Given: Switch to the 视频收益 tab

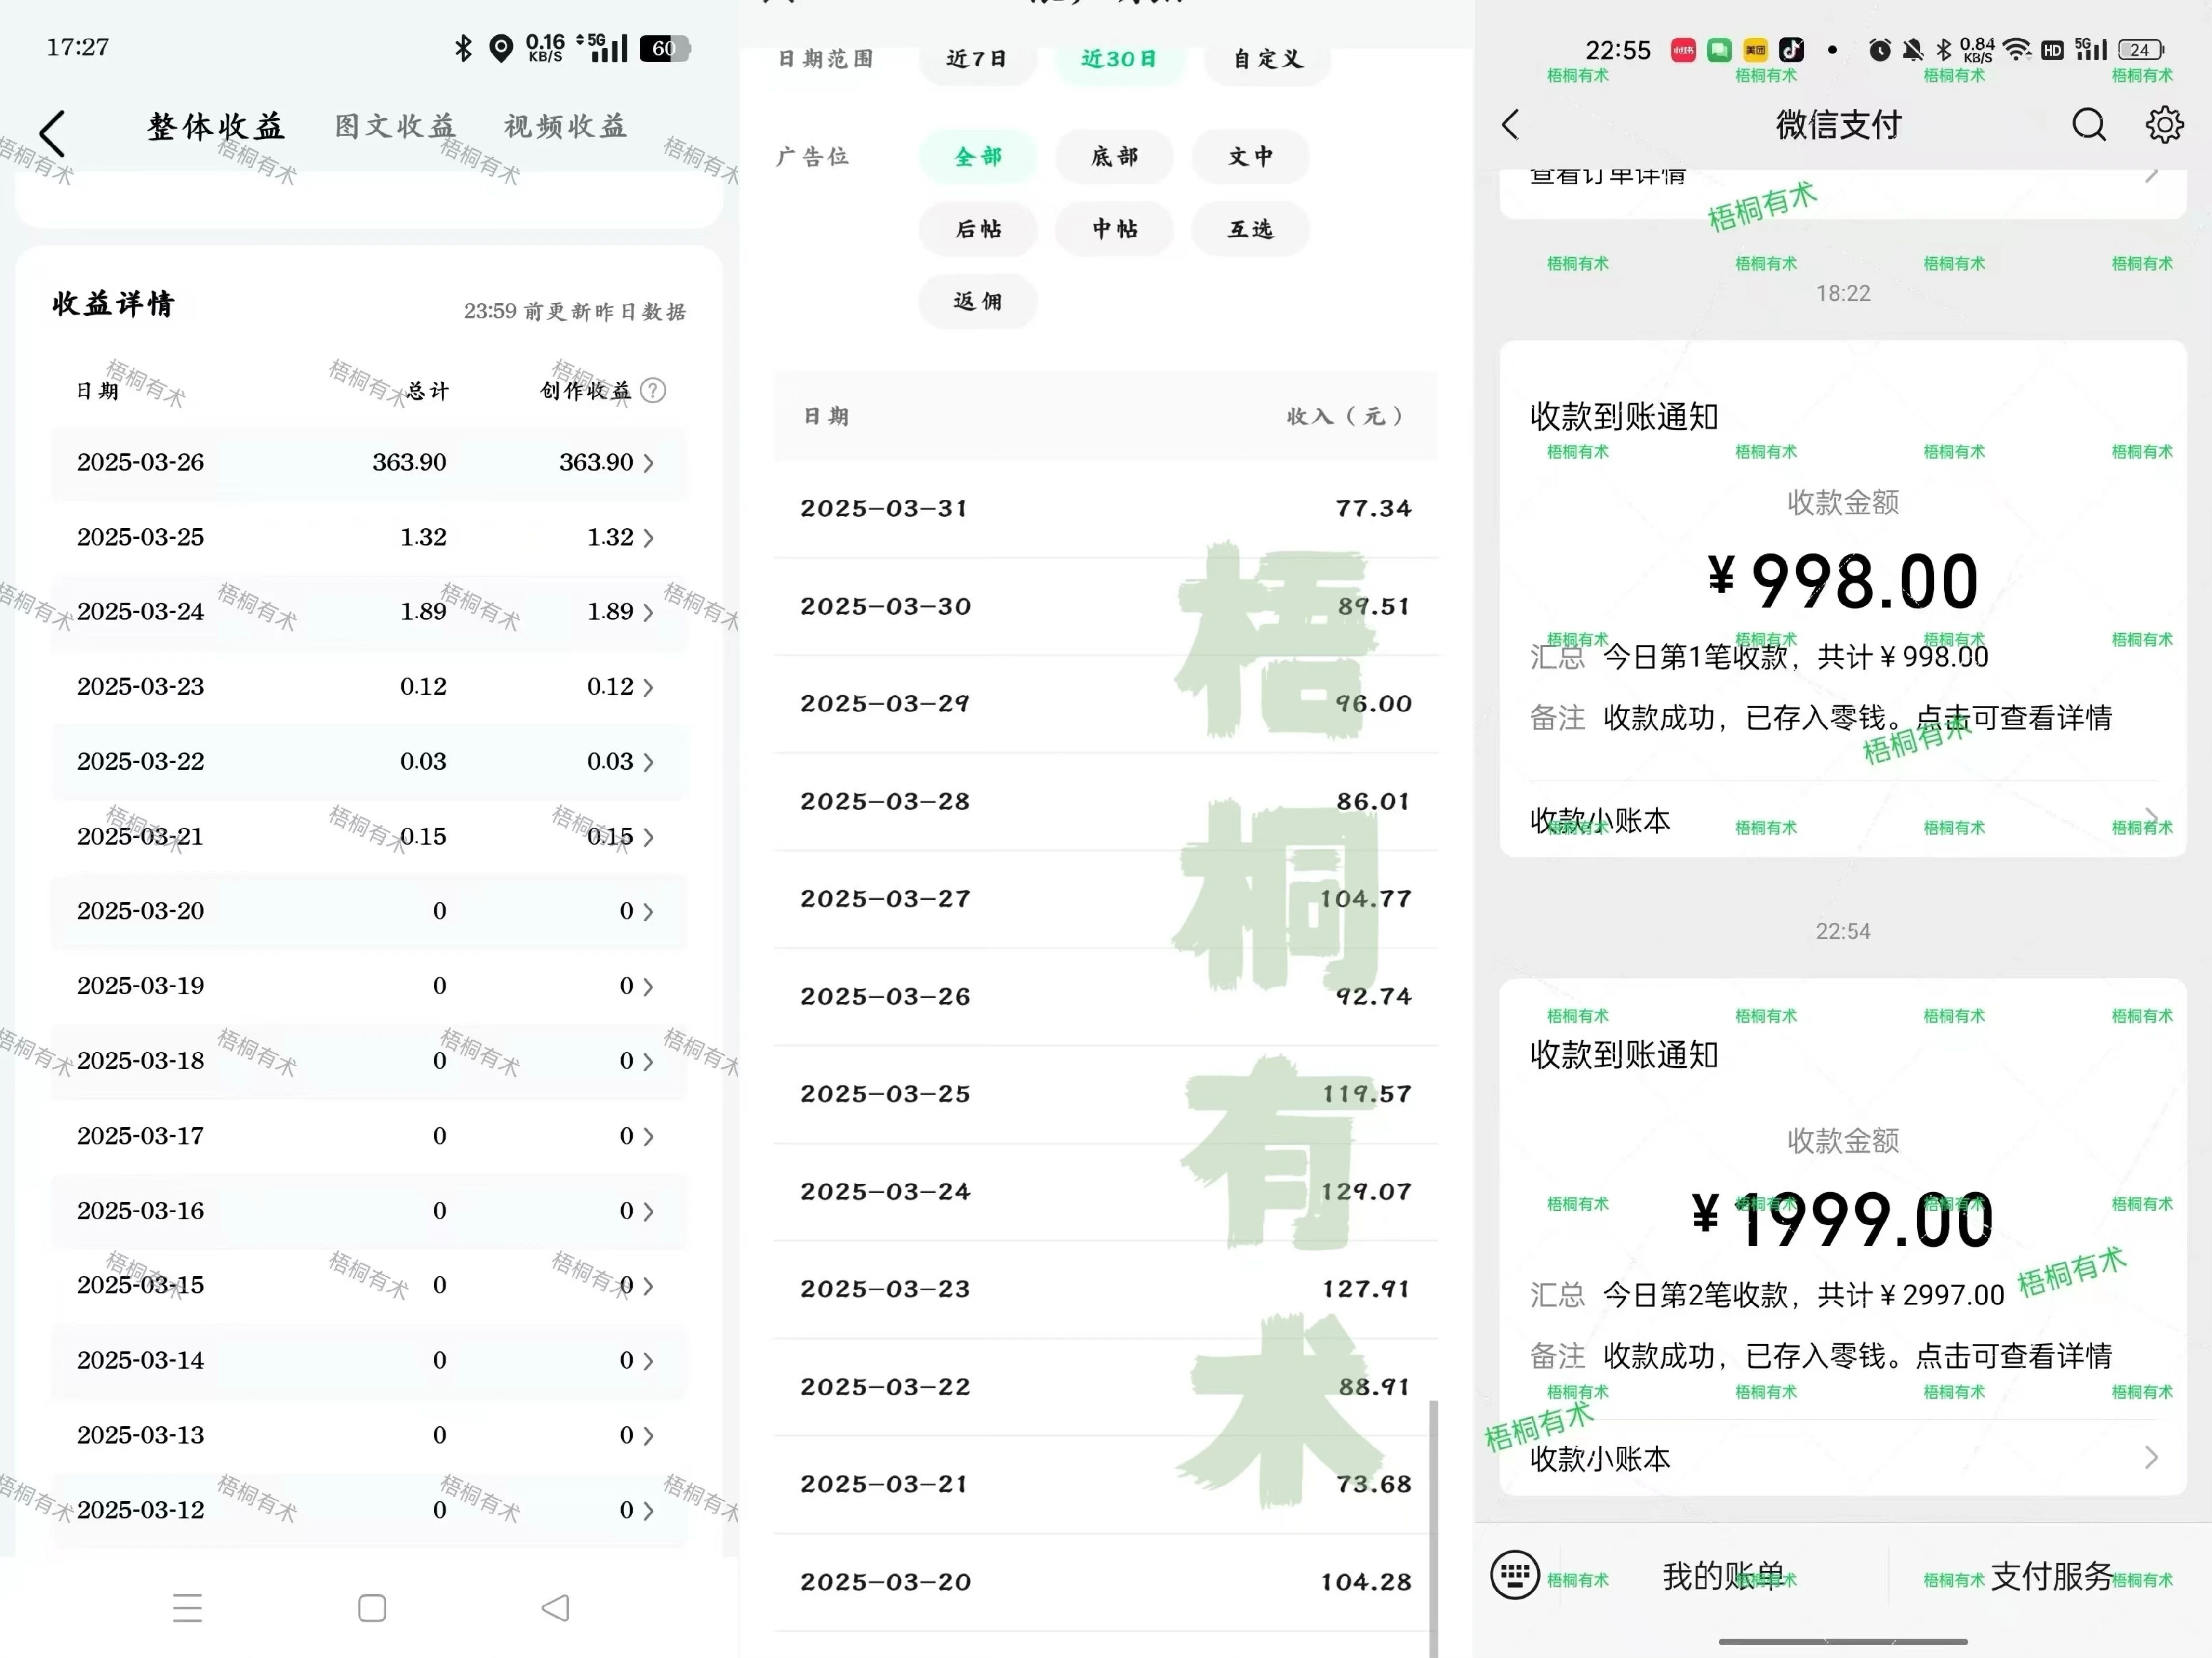Looking at the screenshot, I should click(x=565, y=127).
